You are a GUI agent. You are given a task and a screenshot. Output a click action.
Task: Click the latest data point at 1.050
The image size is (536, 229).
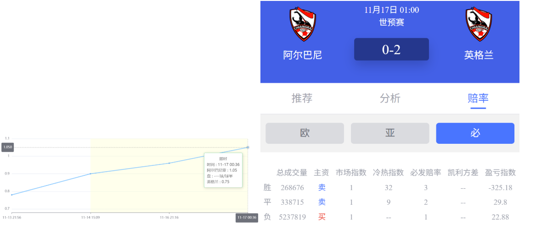248,147
